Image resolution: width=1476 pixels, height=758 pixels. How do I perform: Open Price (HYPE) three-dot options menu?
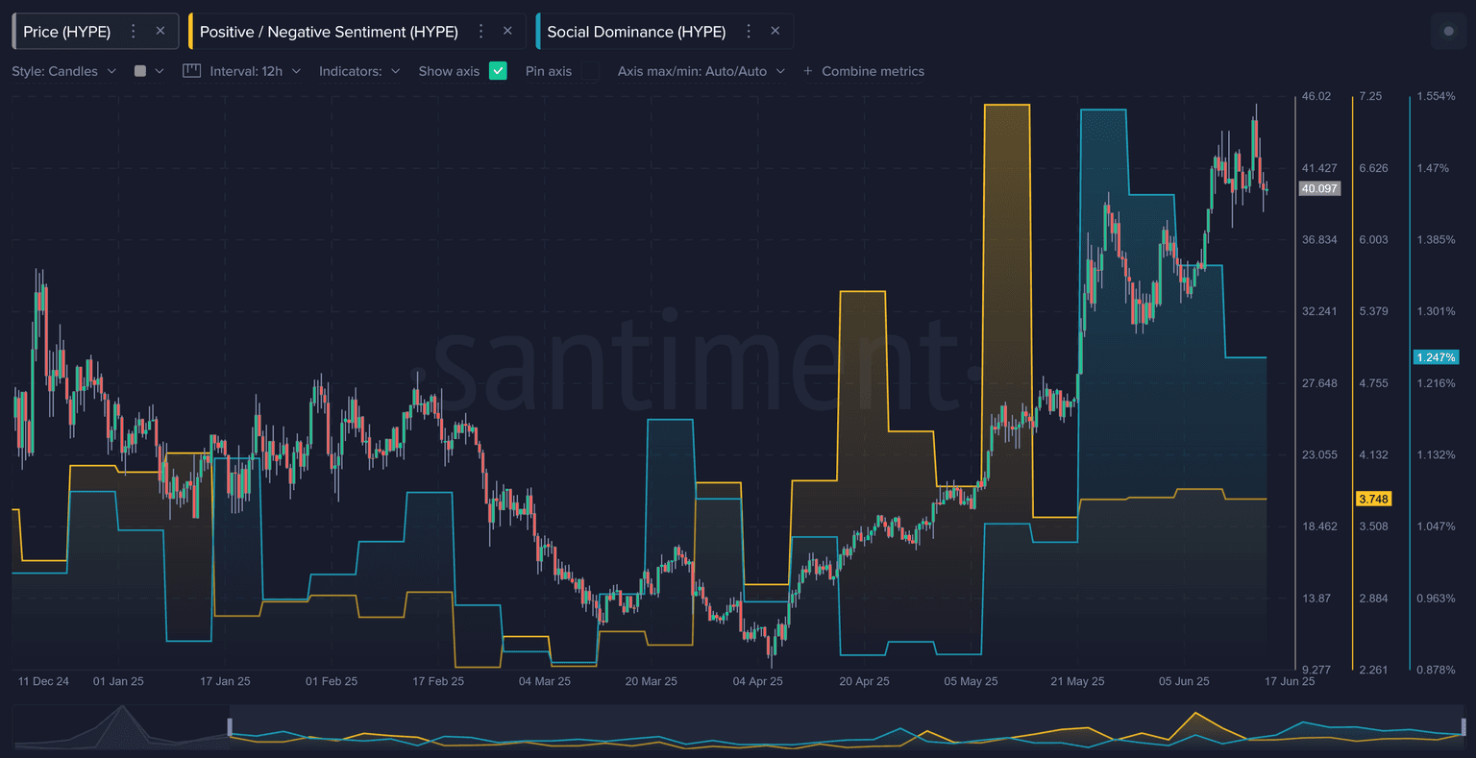[x=134, y=32]
